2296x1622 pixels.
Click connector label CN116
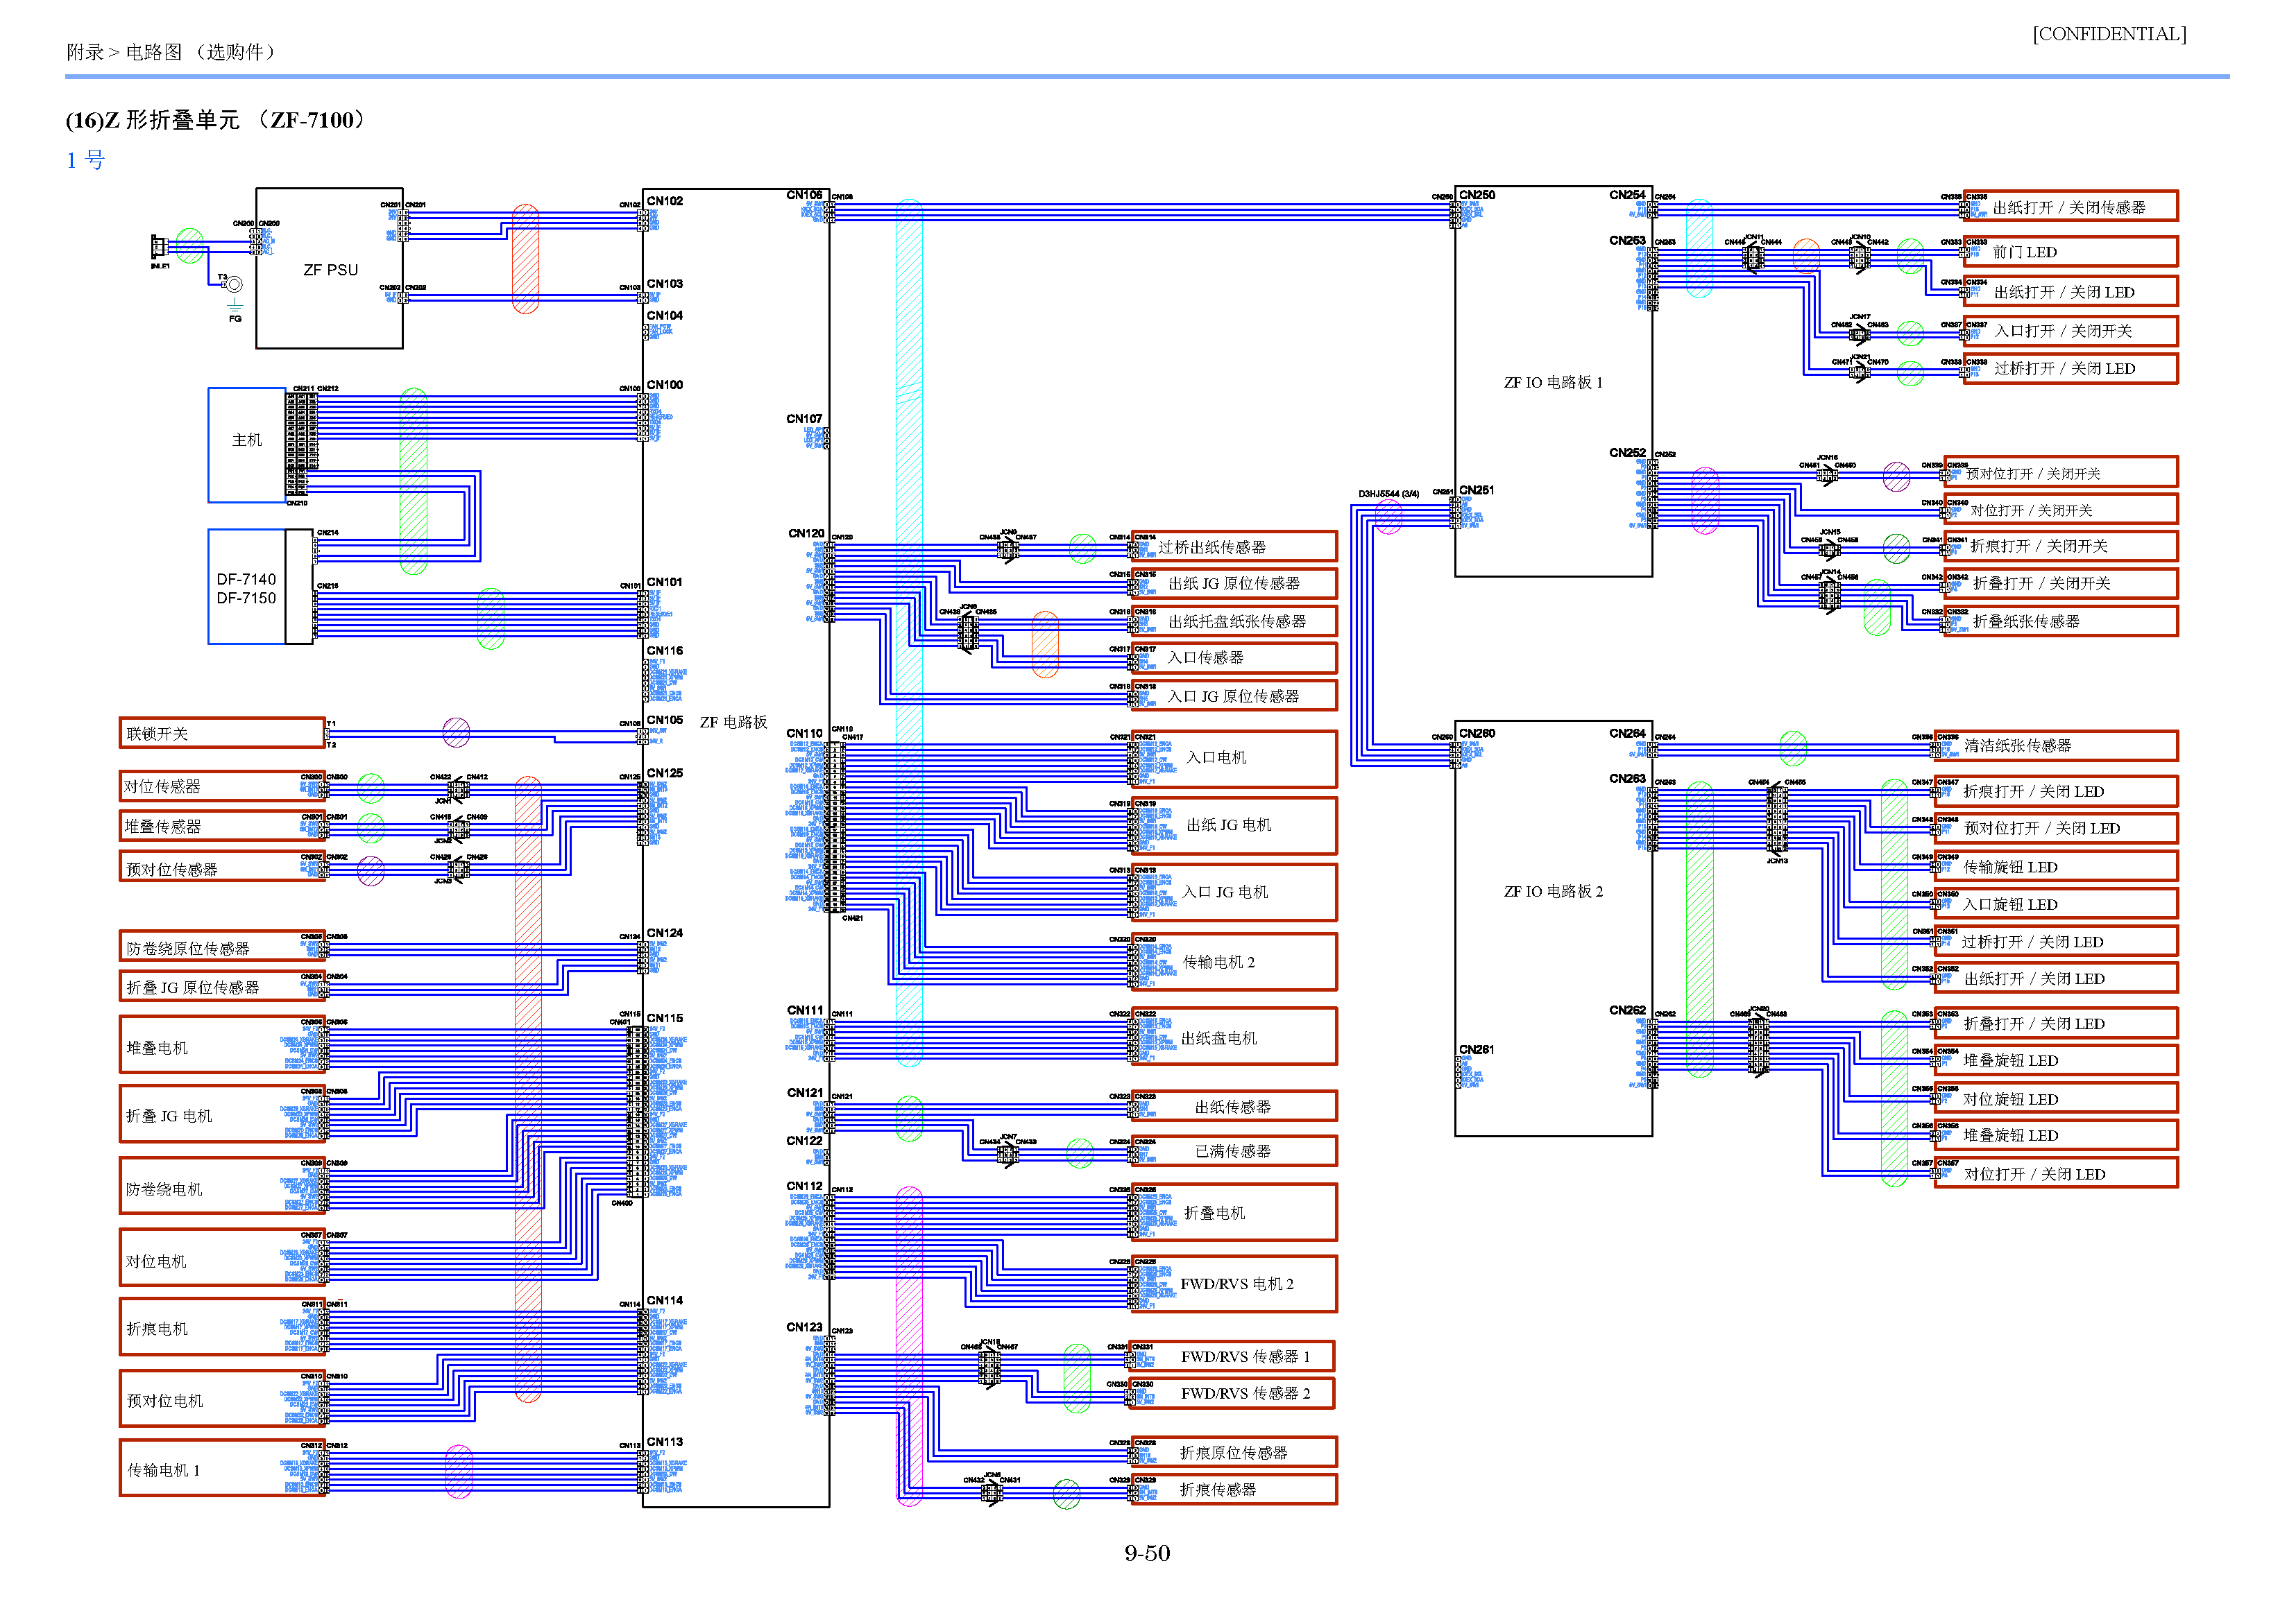click(x=665, y=650)
